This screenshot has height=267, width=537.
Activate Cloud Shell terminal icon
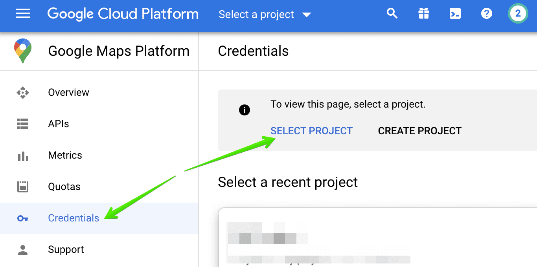point(455,14)
